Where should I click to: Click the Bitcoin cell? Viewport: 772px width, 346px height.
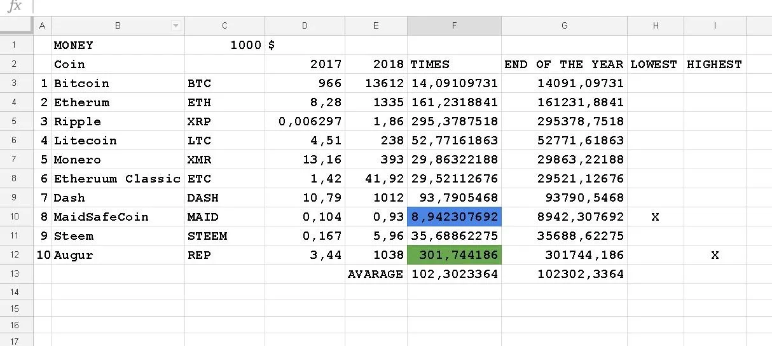coord(118,83)
